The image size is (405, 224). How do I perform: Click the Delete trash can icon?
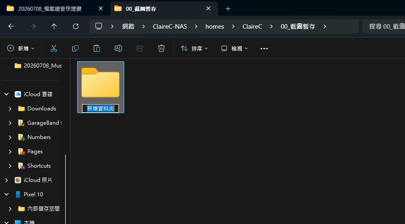tap(161, 48)
